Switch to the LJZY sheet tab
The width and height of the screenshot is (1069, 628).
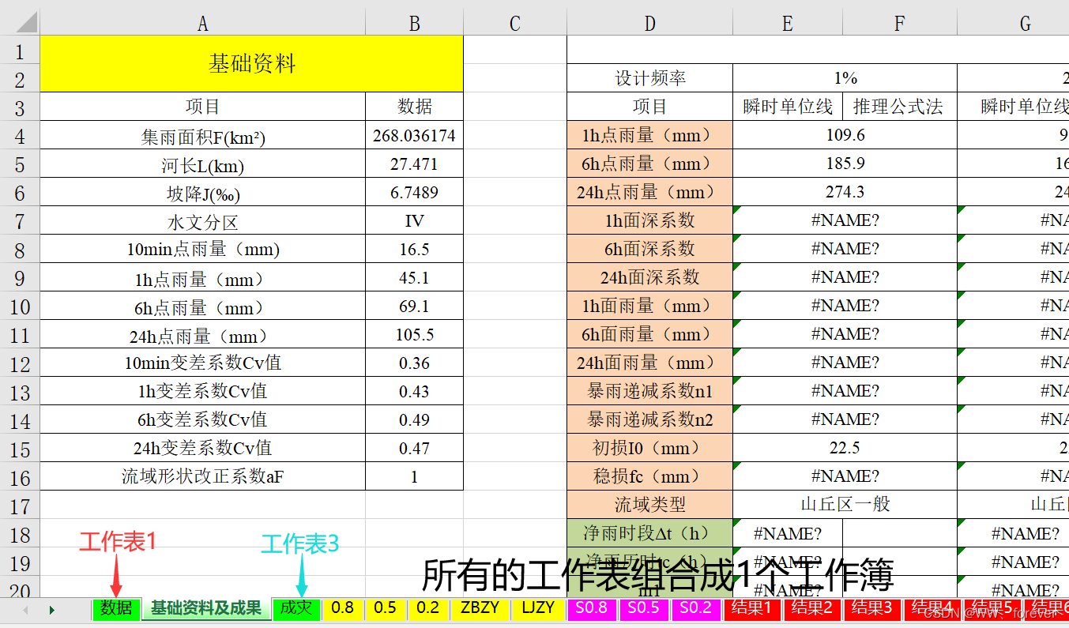pyautogui.click(x=538, y=609)
